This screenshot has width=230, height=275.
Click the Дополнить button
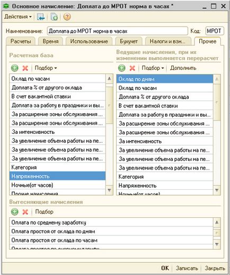(183, 68)
